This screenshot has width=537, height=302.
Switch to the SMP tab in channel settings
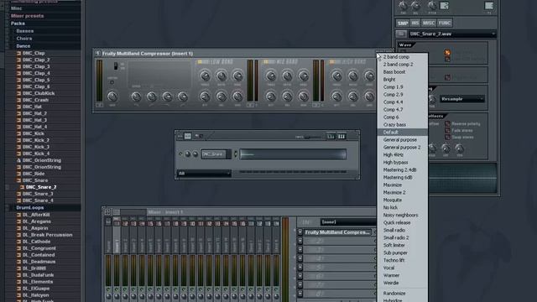(x=403, y=23)
